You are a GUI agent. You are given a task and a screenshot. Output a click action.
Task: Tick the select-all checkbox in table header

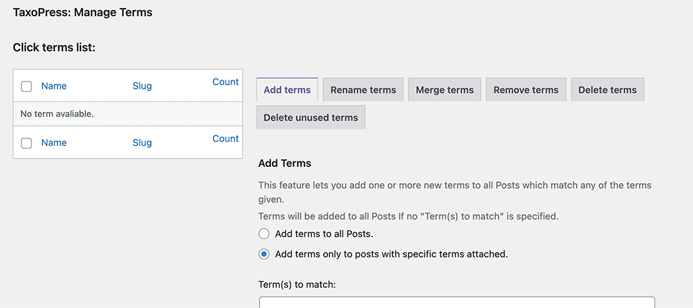[26, 86]
